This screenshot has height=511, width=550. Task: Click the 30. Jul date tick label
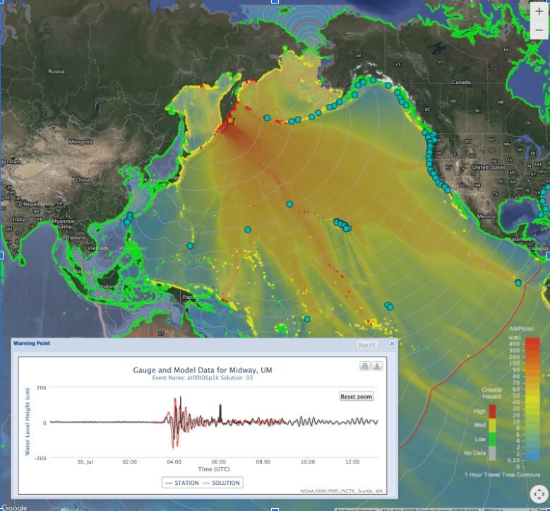[x=85, y=462]
